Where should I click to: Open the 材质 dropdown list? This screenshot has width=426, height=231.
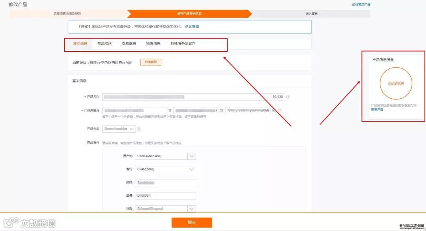[192, 209]
